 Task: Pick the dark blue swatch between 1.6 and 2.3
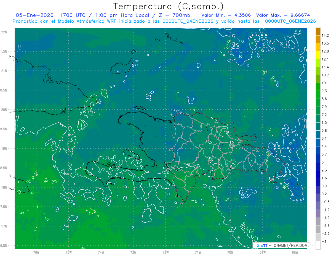click(x=318, y=174)
